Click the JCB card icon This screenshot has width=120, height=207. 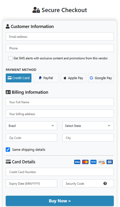(110, 162)
